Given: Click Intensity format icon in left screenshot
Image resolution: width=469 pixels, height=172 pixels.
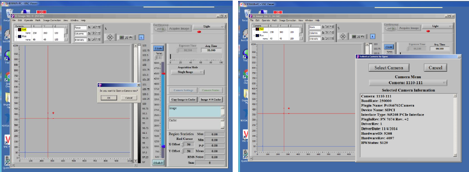Looking at the screenshot, I should point(98,40).
